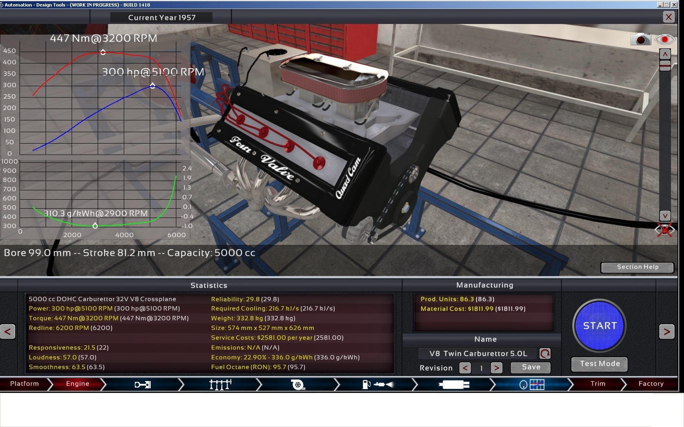Viewport: 684px width, 427px height.
Task: Click the Service Costs statistic
Action: pos(277,338)
